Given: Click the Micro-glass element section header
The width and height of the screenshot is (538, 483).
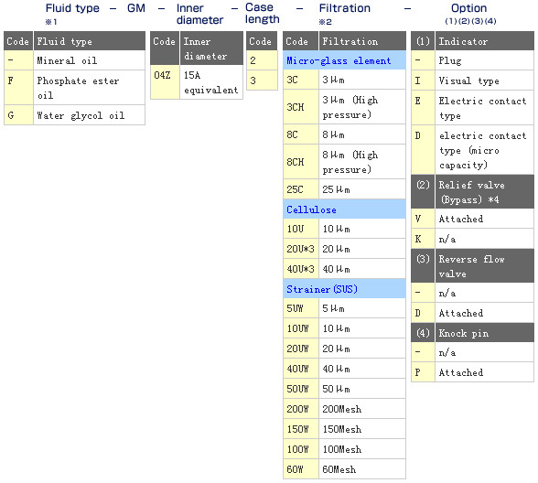Looking at the screenshot, I should tap(344, 60).
